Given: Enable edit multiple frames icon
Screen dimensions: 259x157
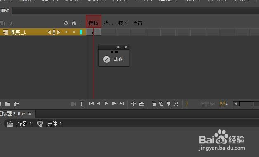Looking at the screenshot, I should [x=168, y=104].
